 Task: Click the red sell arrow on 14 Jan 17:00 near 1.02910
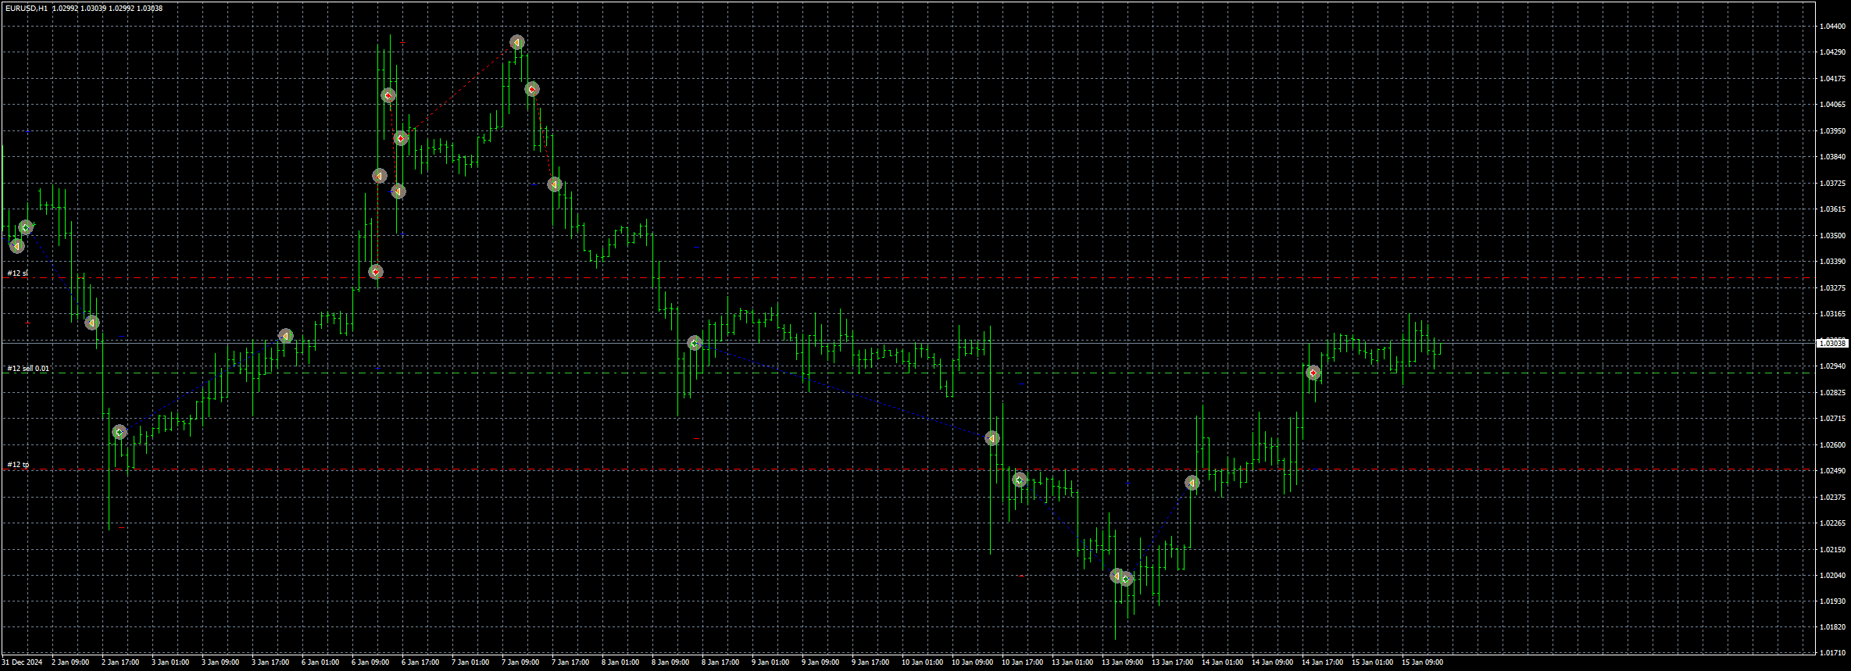[x=1313, y=373]
